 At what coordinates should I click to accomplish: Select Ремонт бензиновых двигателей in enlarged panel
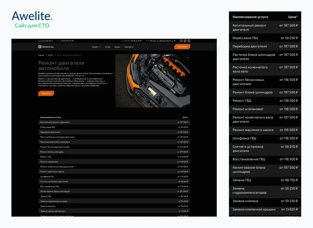[x=265, y=82]
